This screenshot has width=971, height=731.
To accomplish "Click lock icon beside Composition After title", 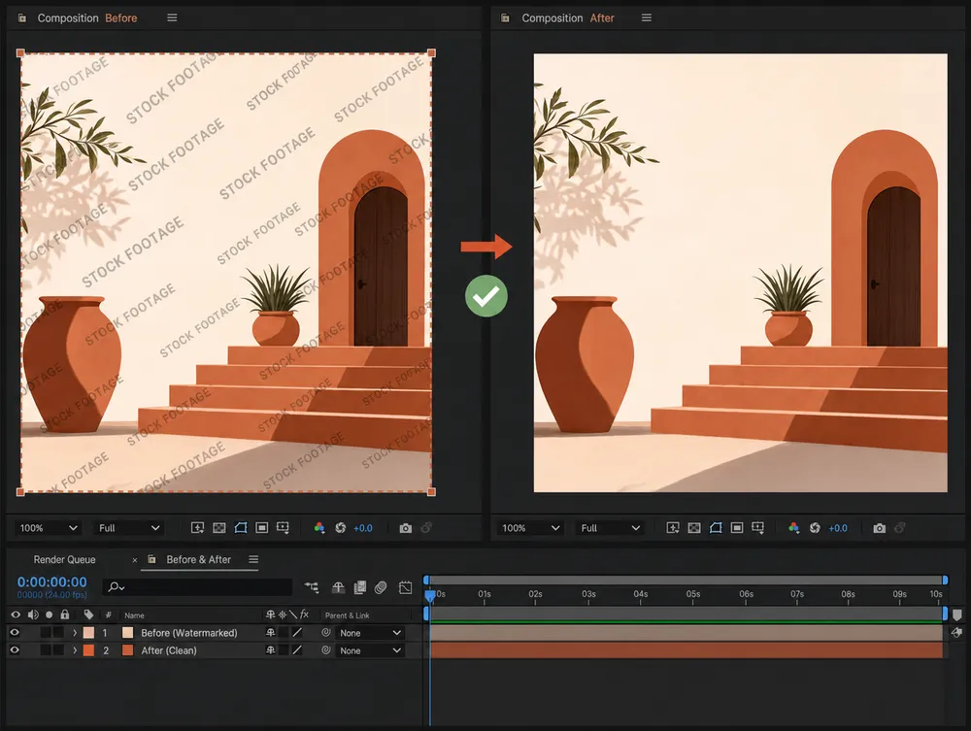I will (505, 17).
